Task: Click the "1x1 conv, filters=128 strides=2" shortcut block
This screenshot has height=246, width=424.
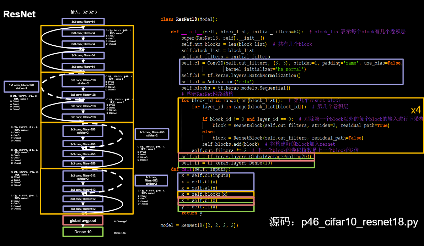Action: (21, 87)
